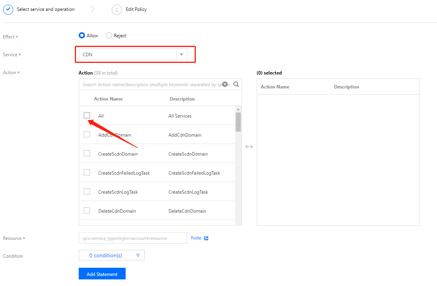Tick the AddCdnDomain checkbox
437x286 pixels.
[x=87, y=134]
